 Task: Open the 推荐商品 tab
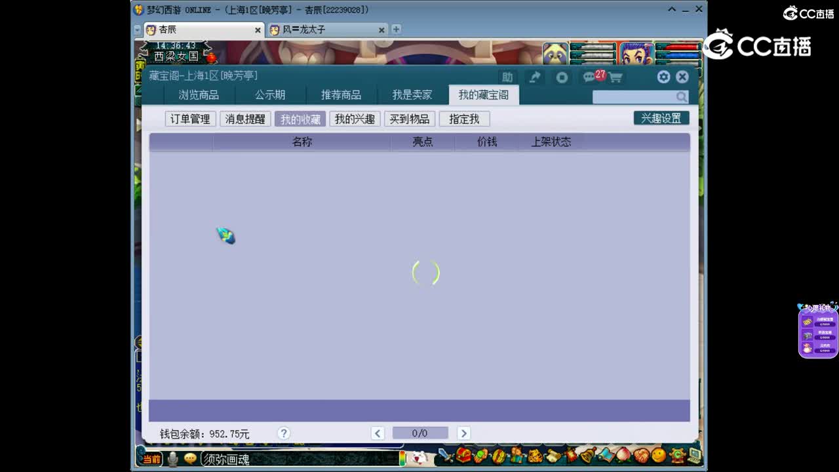click(x=341, y=95)
